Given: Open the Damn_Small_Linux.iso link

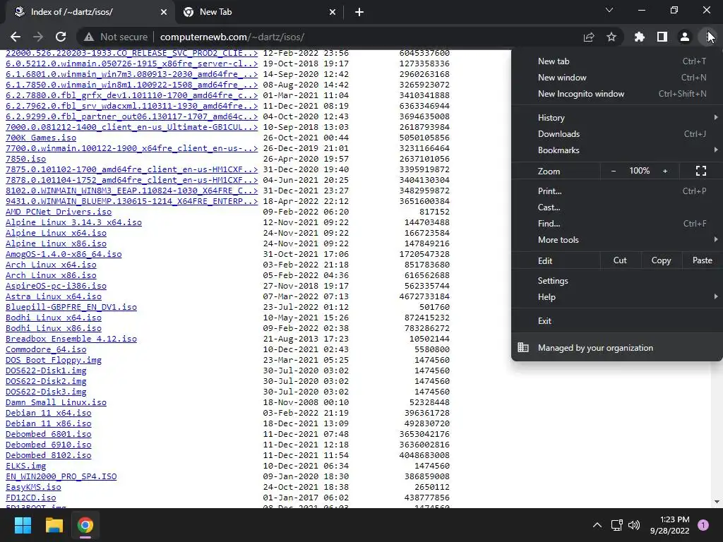Looking at the screenshot, I should pos(56,402).
